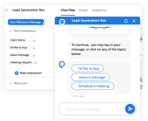Choose the I'd like to buy option

pyautogui.click(x=88, y=68)
